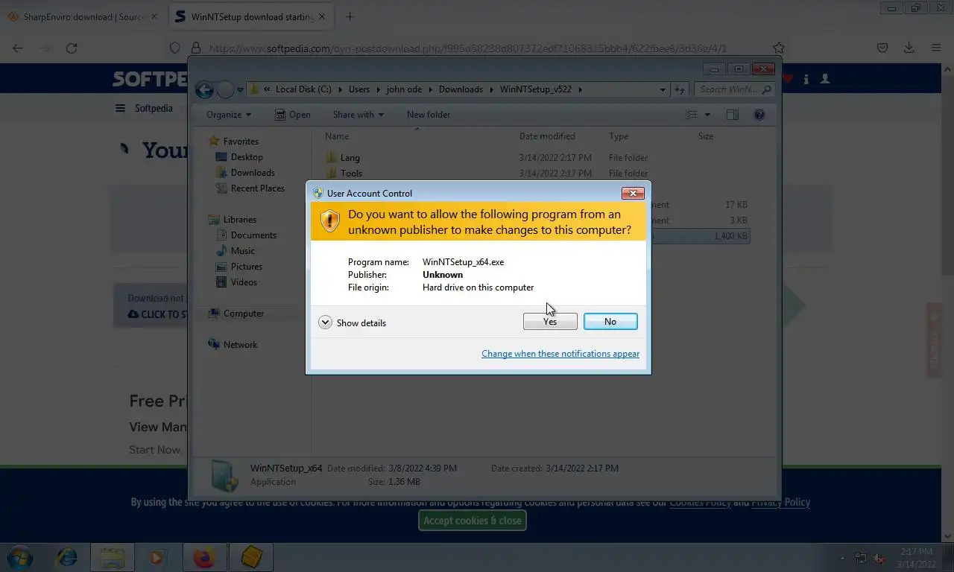Image resolution: width=954 pixels, height=572 pixels.
Task: Reload the Firefox page
Action: click(72, 48)
